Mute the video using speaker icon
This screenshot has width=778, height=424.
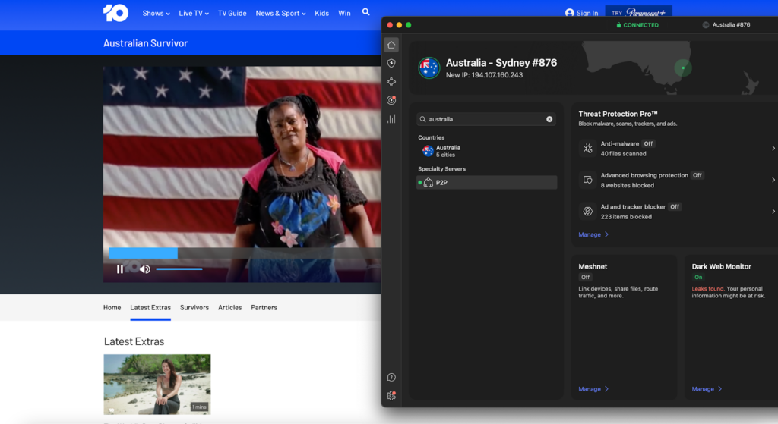coord(145,269)
